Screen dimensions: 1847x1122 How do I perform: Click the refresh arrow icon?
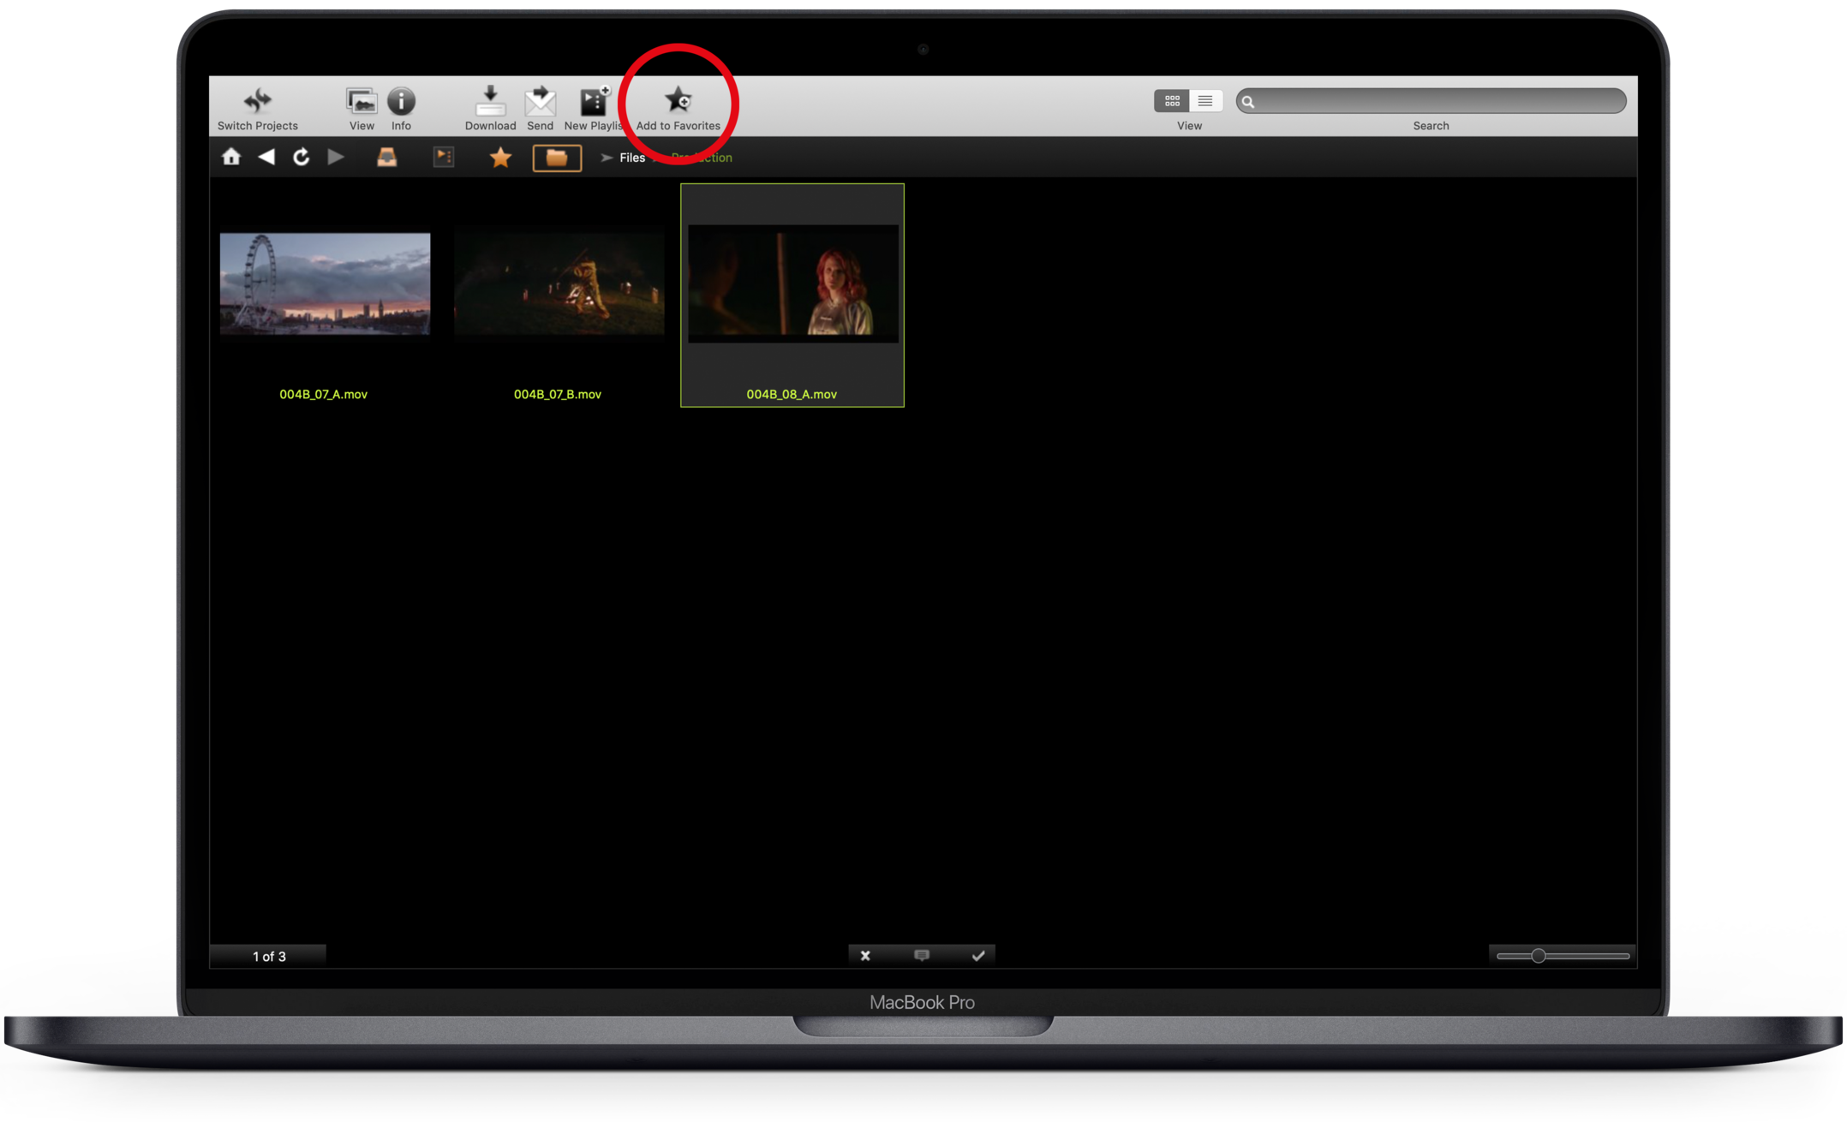click(x=301, y=157)
